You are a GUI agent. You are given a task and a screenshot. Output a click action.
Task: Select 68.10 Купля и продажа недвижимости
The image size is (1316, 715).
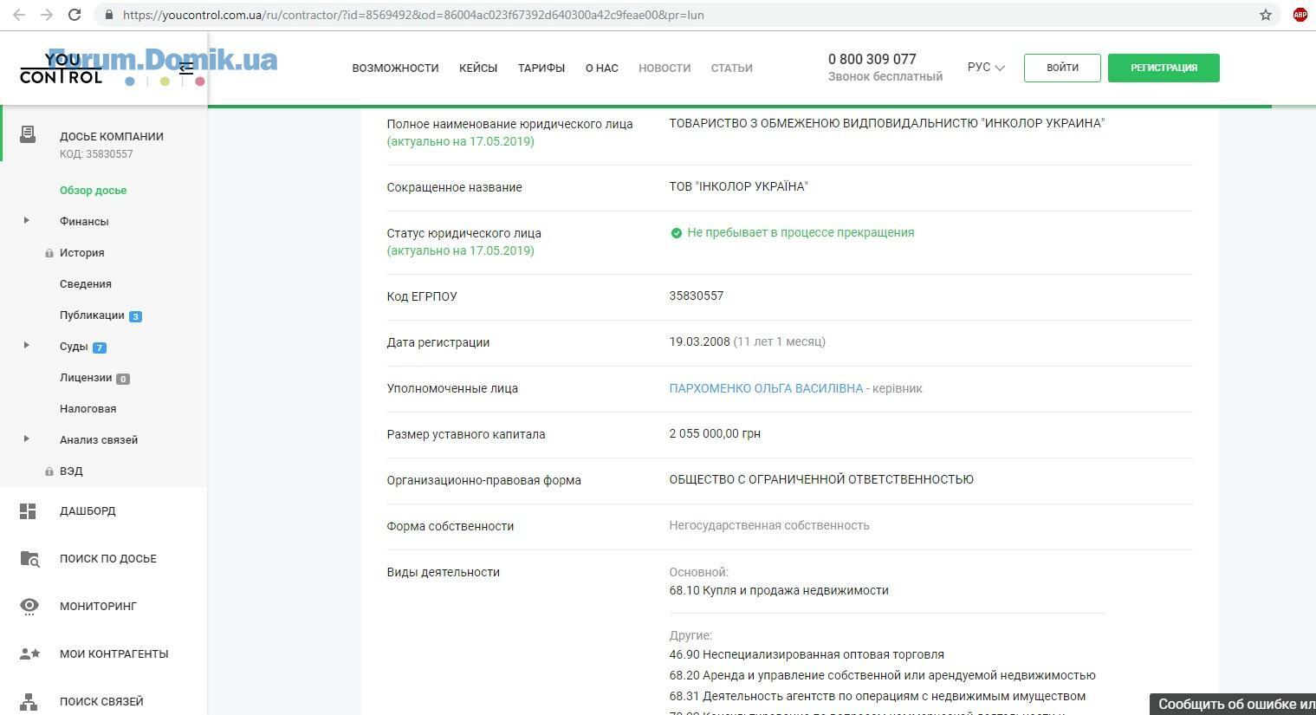(x=779, y=590)
